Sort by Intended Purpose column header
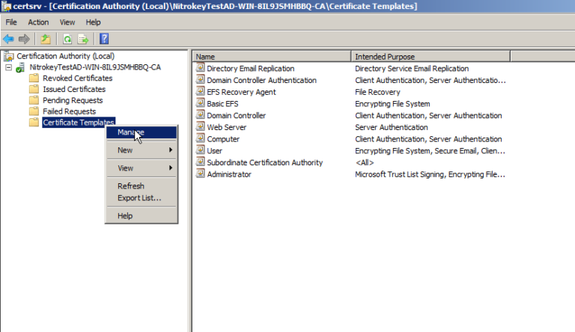 click(x=430, y=56)
